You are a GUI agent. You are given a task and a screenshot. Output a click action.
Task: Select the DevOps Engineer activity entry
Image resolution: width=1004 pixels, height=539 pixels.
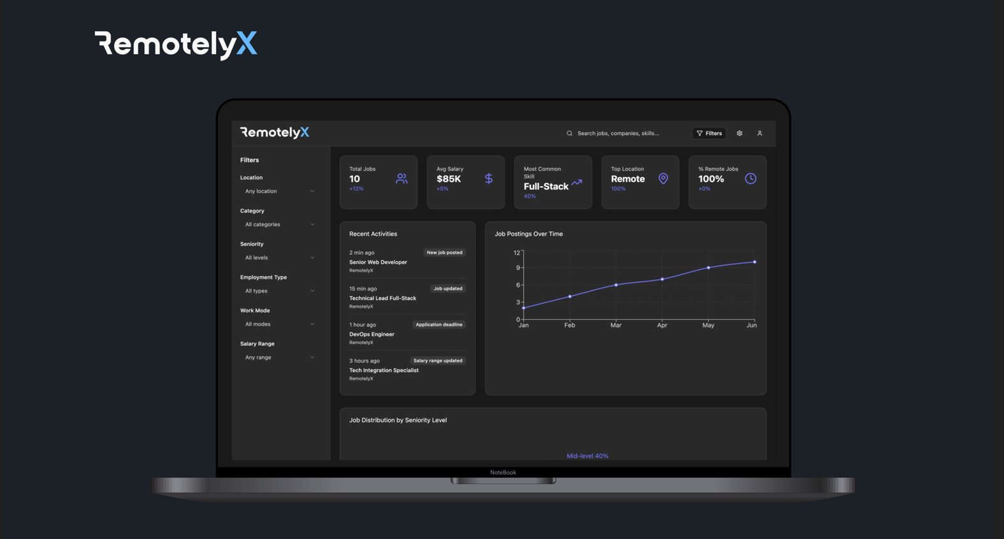[x=372, y=334]
